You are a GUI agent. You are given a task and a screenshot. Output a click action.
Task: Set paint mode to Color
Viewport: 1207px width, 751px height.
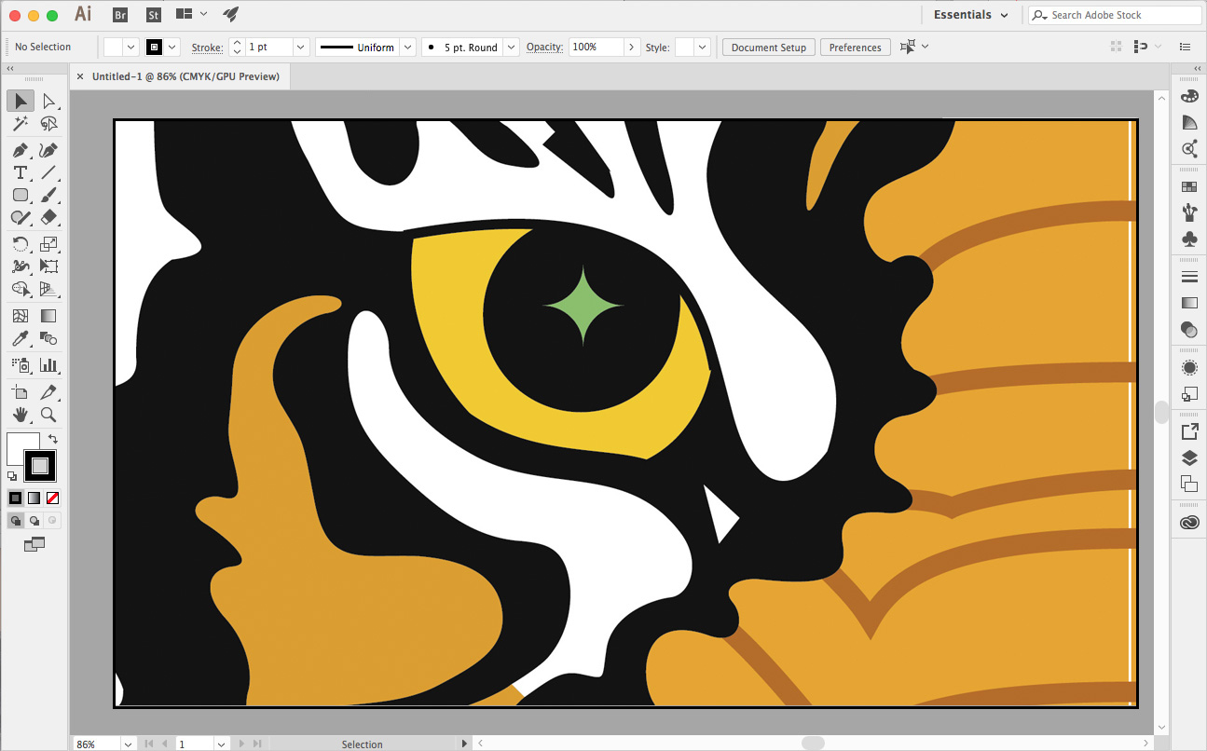(x=15, y=498)
